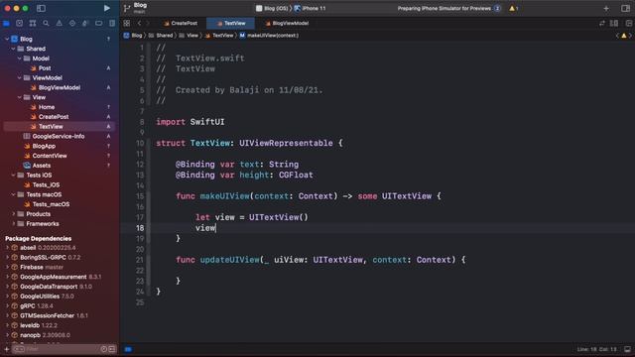Click the add plus button at navigator bottom
The image size is (635, 357).
click(x=7, y=349)
